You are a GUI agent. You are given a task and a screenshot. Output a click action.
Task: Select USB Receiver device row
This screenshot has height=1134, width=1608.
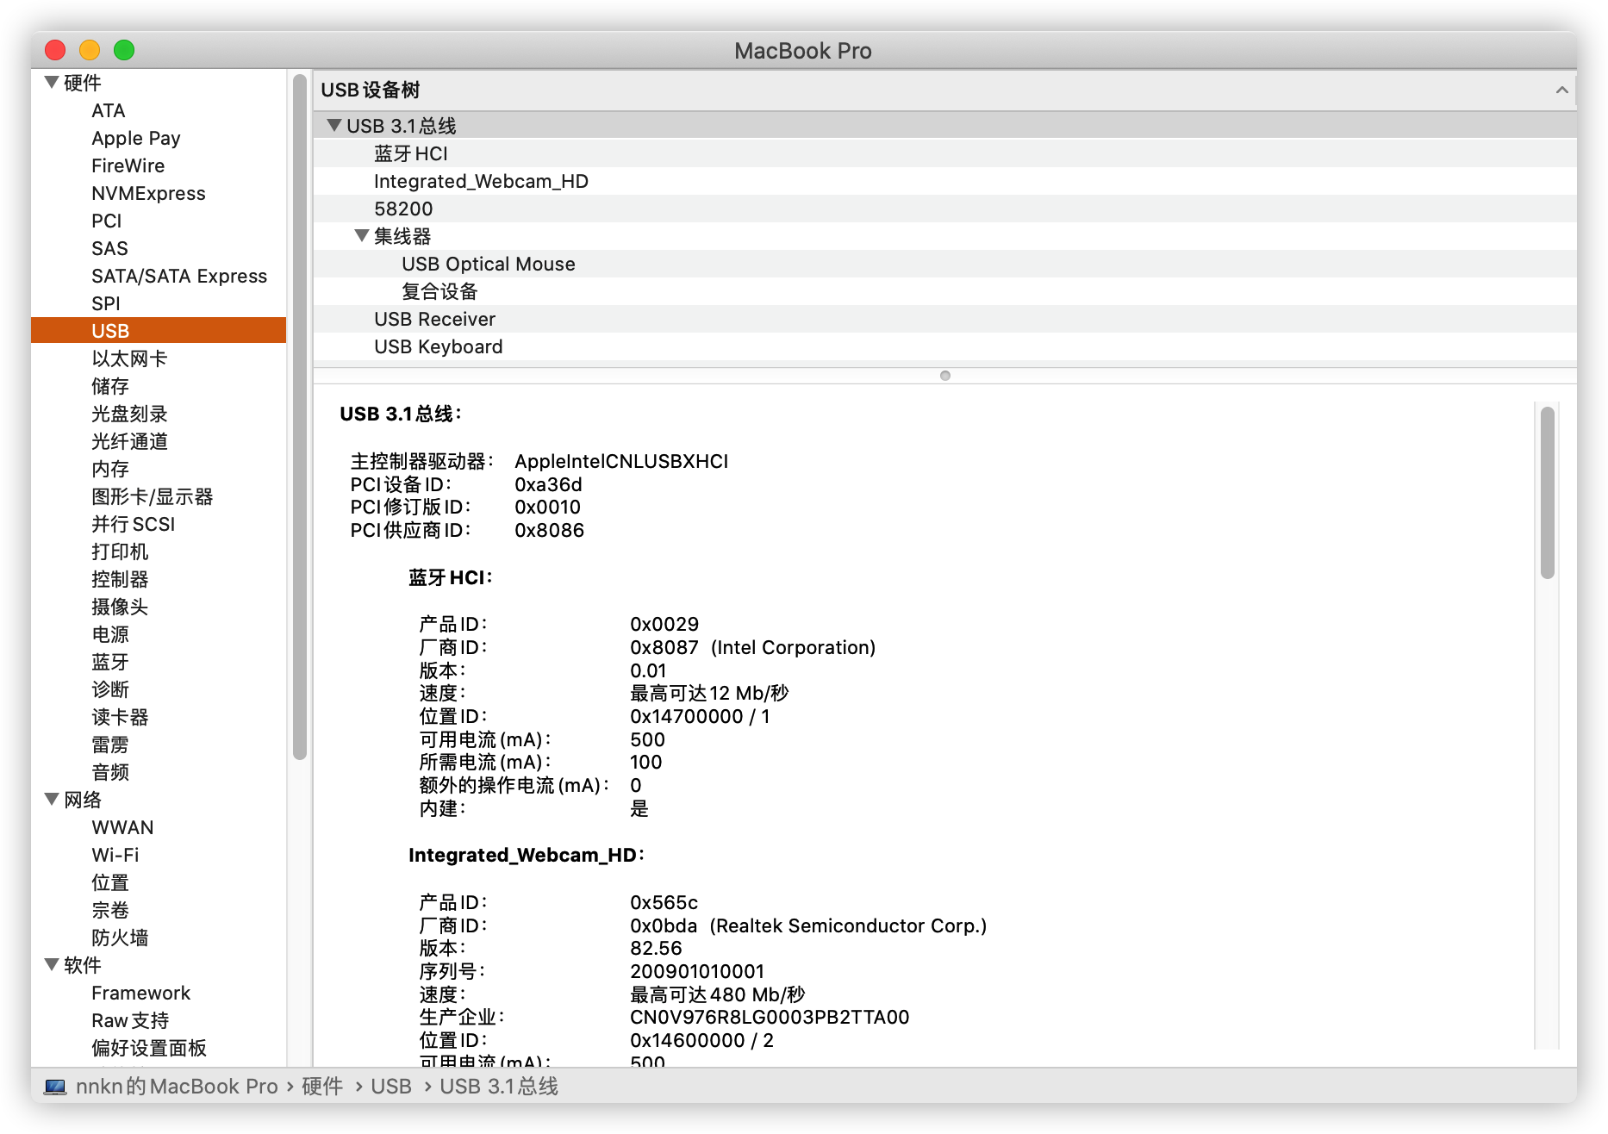[944, 319]
